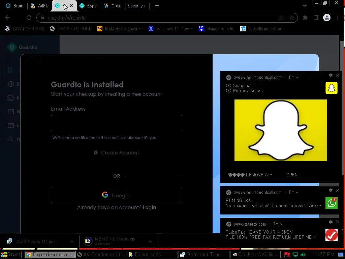
Task: Toggle the browser side panel icon
Action: (316, 18)
